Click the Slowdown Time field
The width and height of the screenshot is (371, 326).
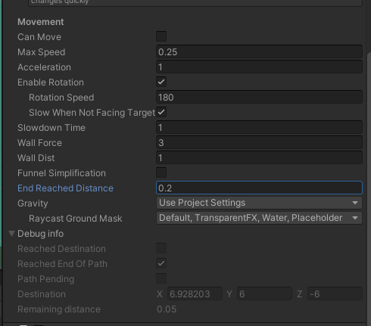pyautogui.click(x=259, y=127)
